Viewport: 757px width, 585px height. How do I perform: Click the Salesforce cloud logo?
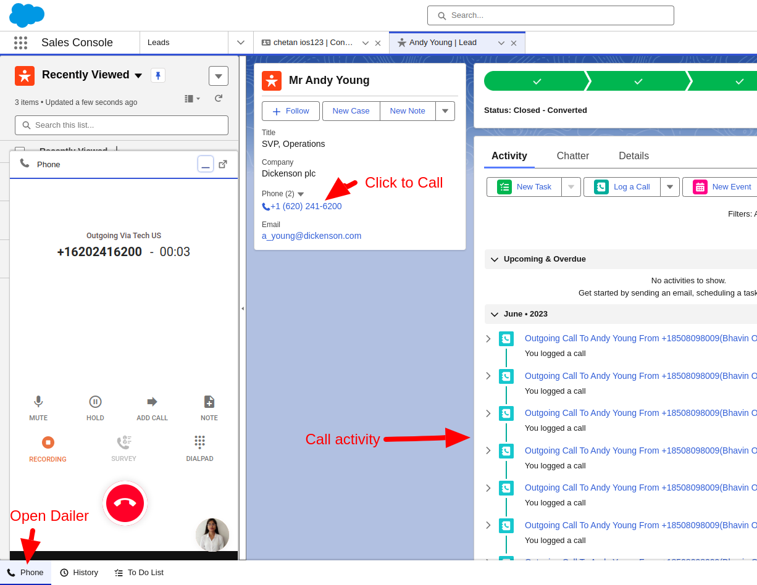tap(27, 15)
